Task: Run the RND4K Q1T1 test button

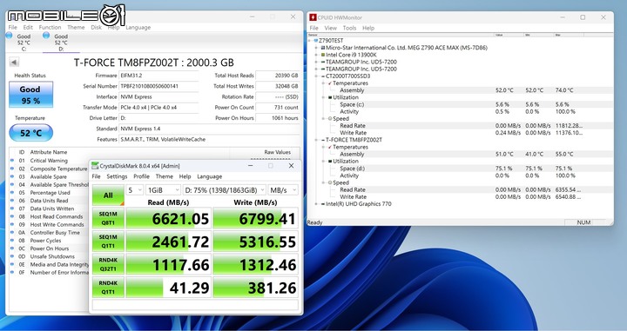Action: tap(108, 288)
